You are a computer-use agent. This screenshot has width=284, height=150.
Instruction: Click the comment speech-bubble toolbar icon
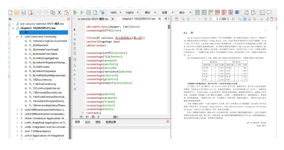click(x=269, y=12)
